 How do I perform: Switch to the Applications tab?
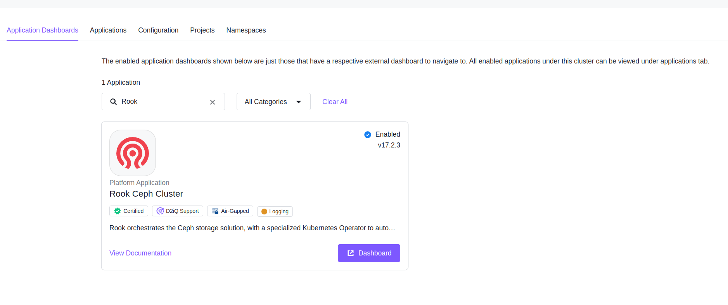(108, 30)
